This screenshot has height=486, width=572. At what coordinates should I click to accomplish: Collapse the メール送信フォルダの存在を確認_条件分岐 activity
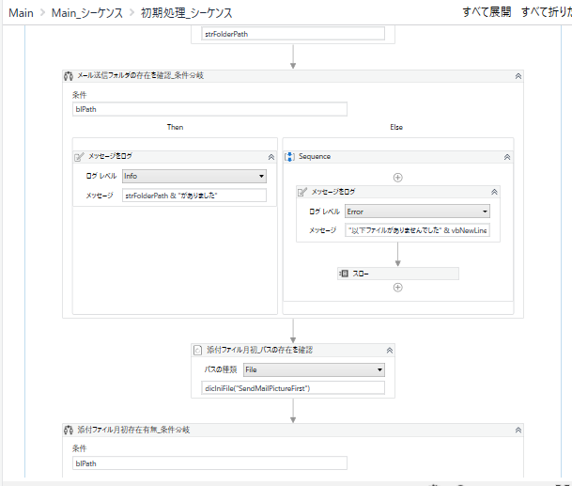(518, 76)
